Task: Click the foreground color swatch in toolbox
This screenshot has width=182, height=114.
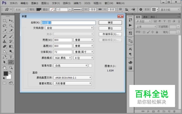Action: (x=6, y=73)
